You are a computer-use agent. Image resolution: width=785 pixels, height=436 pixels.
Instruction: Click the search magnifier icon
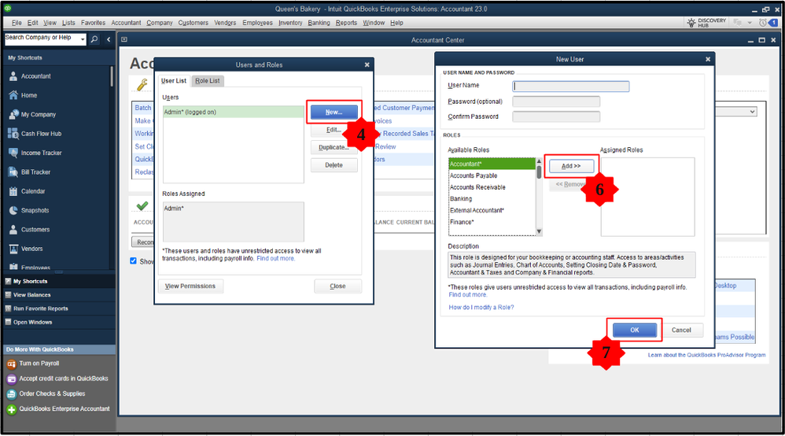(94, 39)
